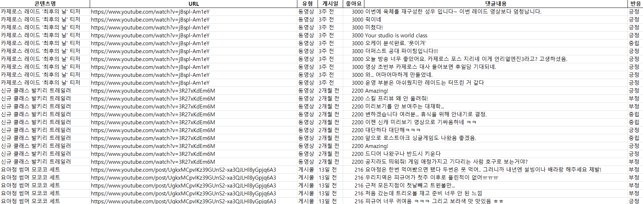Select the 좋아요 column header
The image size is (643, 204).
pos(354,4)
